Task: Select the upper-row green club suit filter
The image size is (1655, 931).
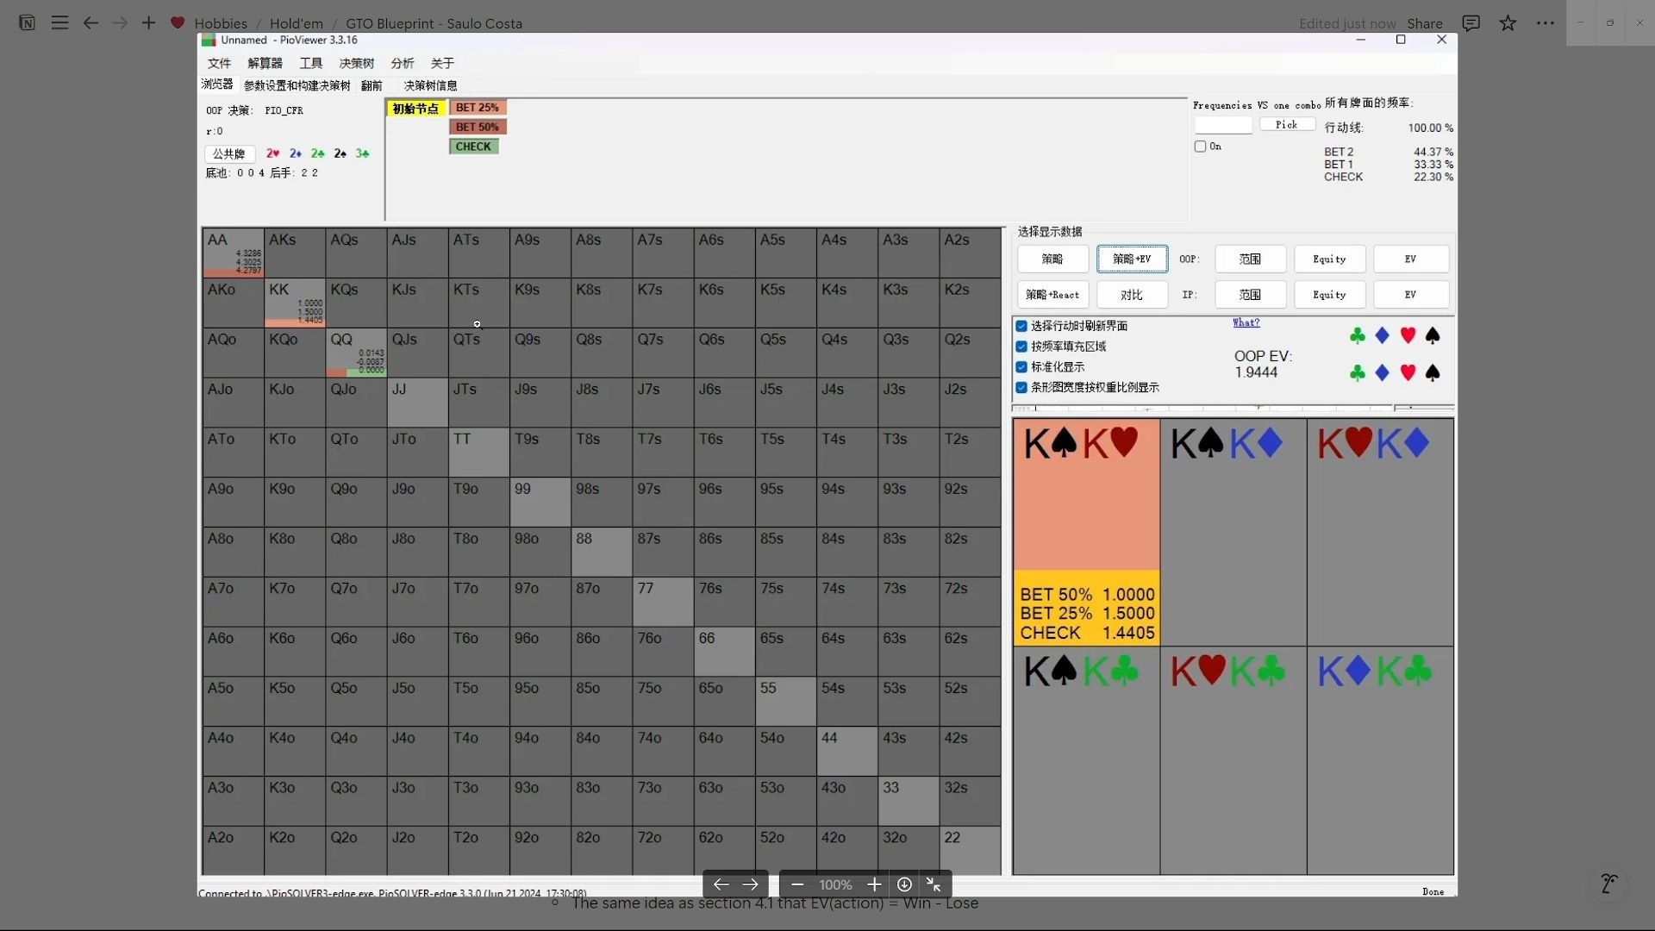Action: click(1358, 335)
